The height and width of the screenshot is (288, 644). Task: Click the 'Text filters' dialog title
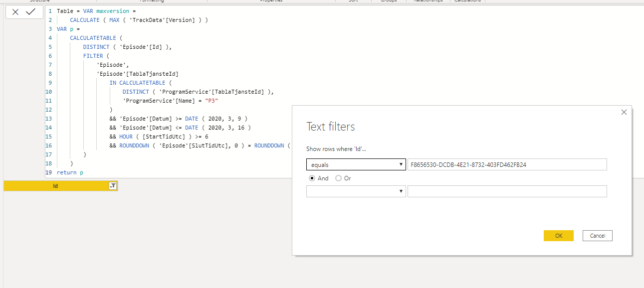[x=330, y=127]
